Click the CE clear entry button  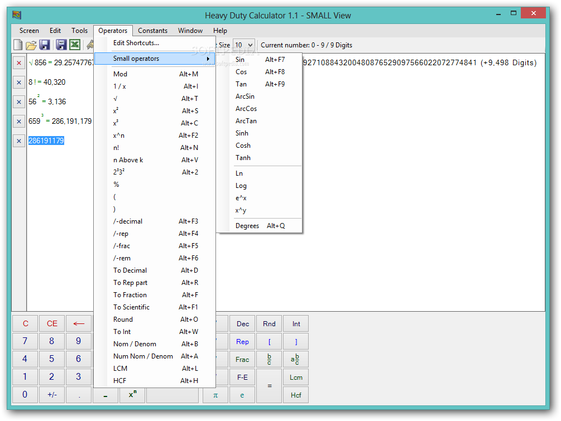[x=52, y=324]
